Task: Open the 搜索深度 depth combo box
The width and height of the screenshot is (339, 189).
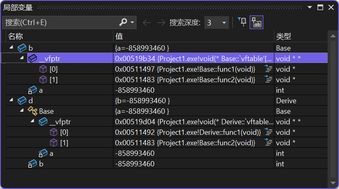Action: tap(216, 22)
